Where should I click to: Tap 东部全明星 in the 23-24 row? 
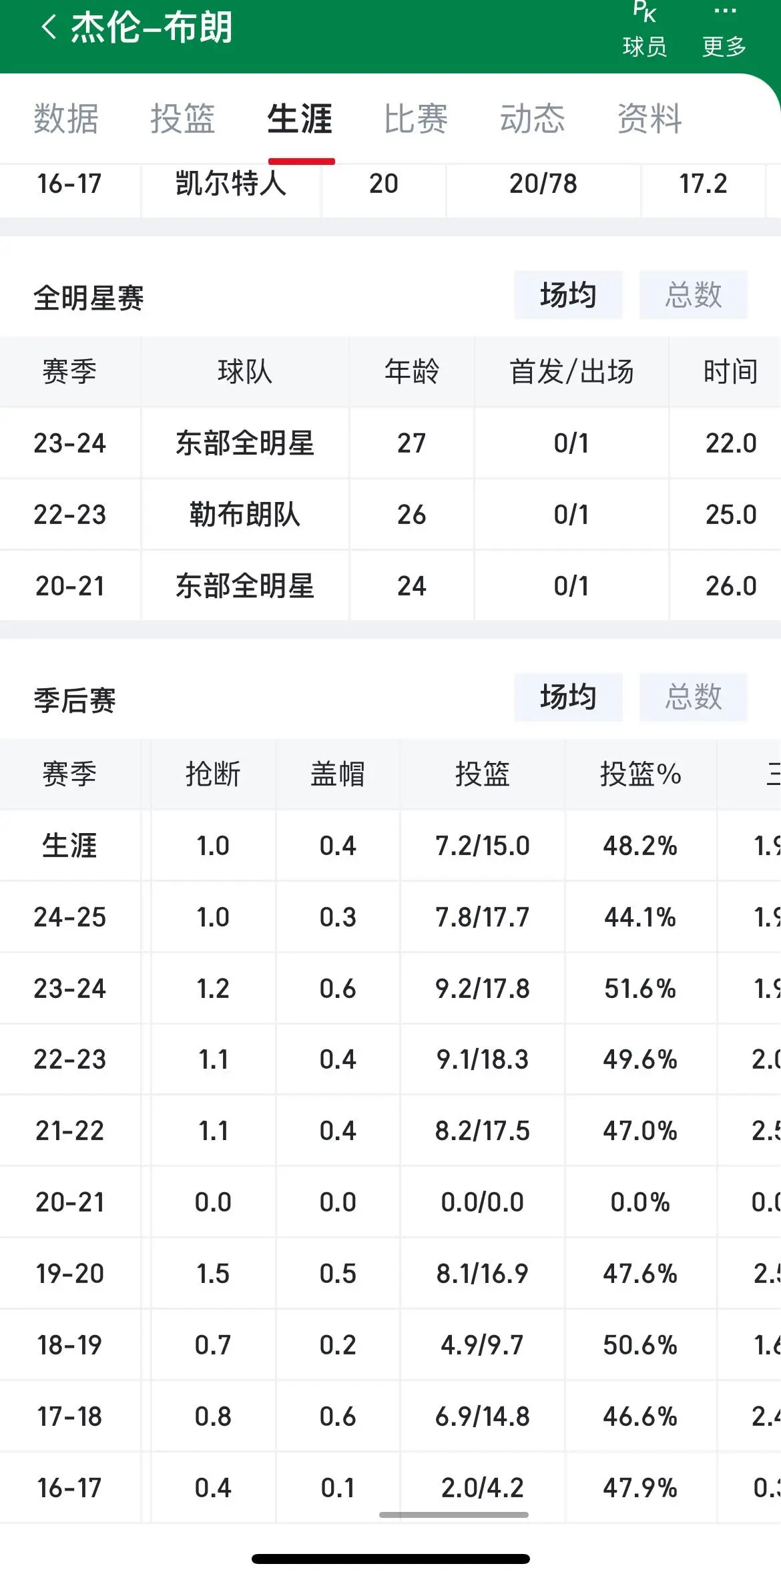tap(244, 443)
